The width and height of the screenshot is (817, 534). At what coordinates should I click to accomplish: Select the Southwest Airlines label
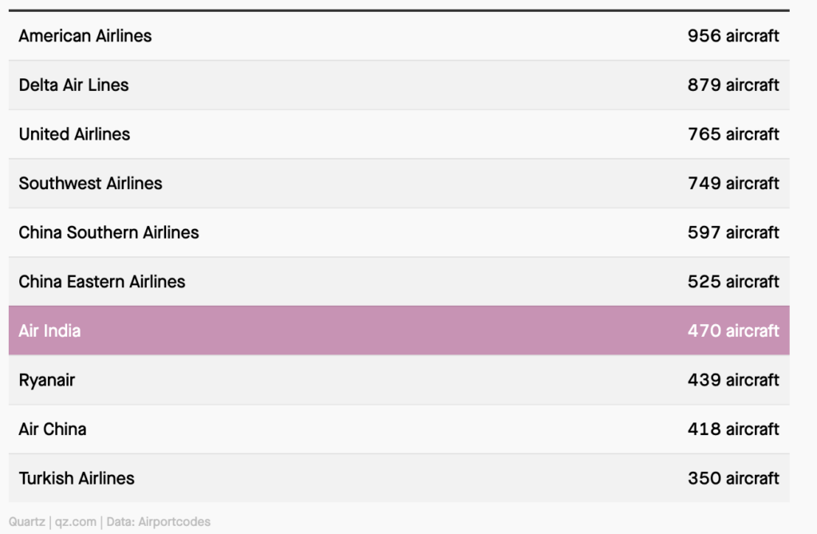(90, 184)
